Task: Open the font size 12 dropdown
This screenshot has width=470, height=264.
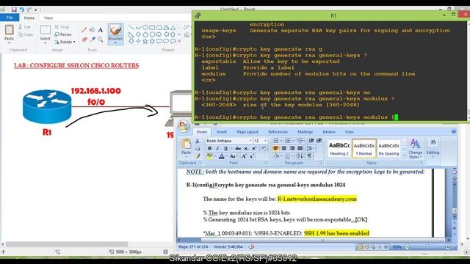Action: [265, 141]
